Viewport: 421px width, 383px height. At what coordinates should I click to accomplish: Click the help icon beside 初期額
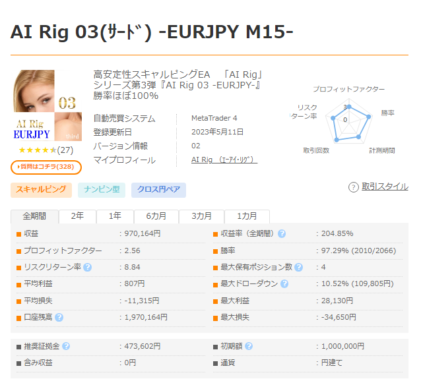(249, 346)
